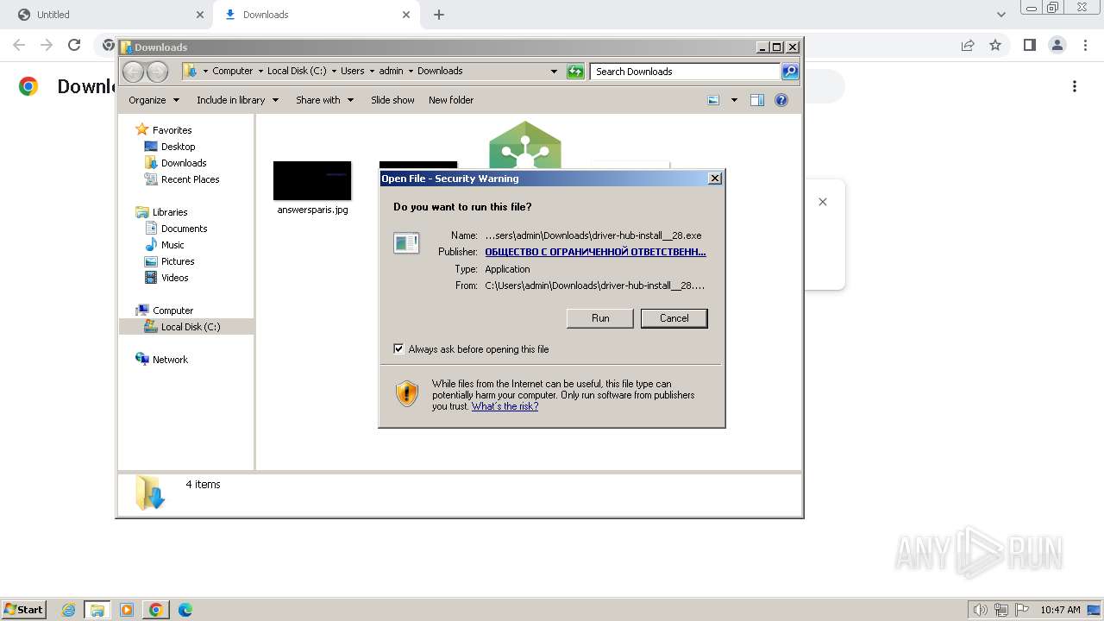
Task: Click the search magnifier in Explorer
Action: pos(790,72)
